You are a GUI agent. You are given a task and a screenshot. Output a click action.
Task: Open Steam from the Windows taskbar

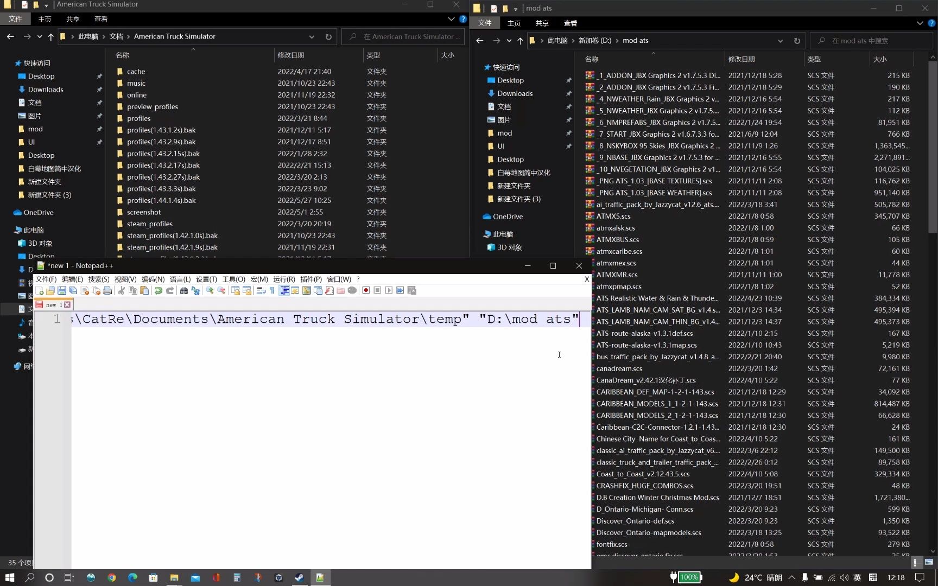pos(299,577)
